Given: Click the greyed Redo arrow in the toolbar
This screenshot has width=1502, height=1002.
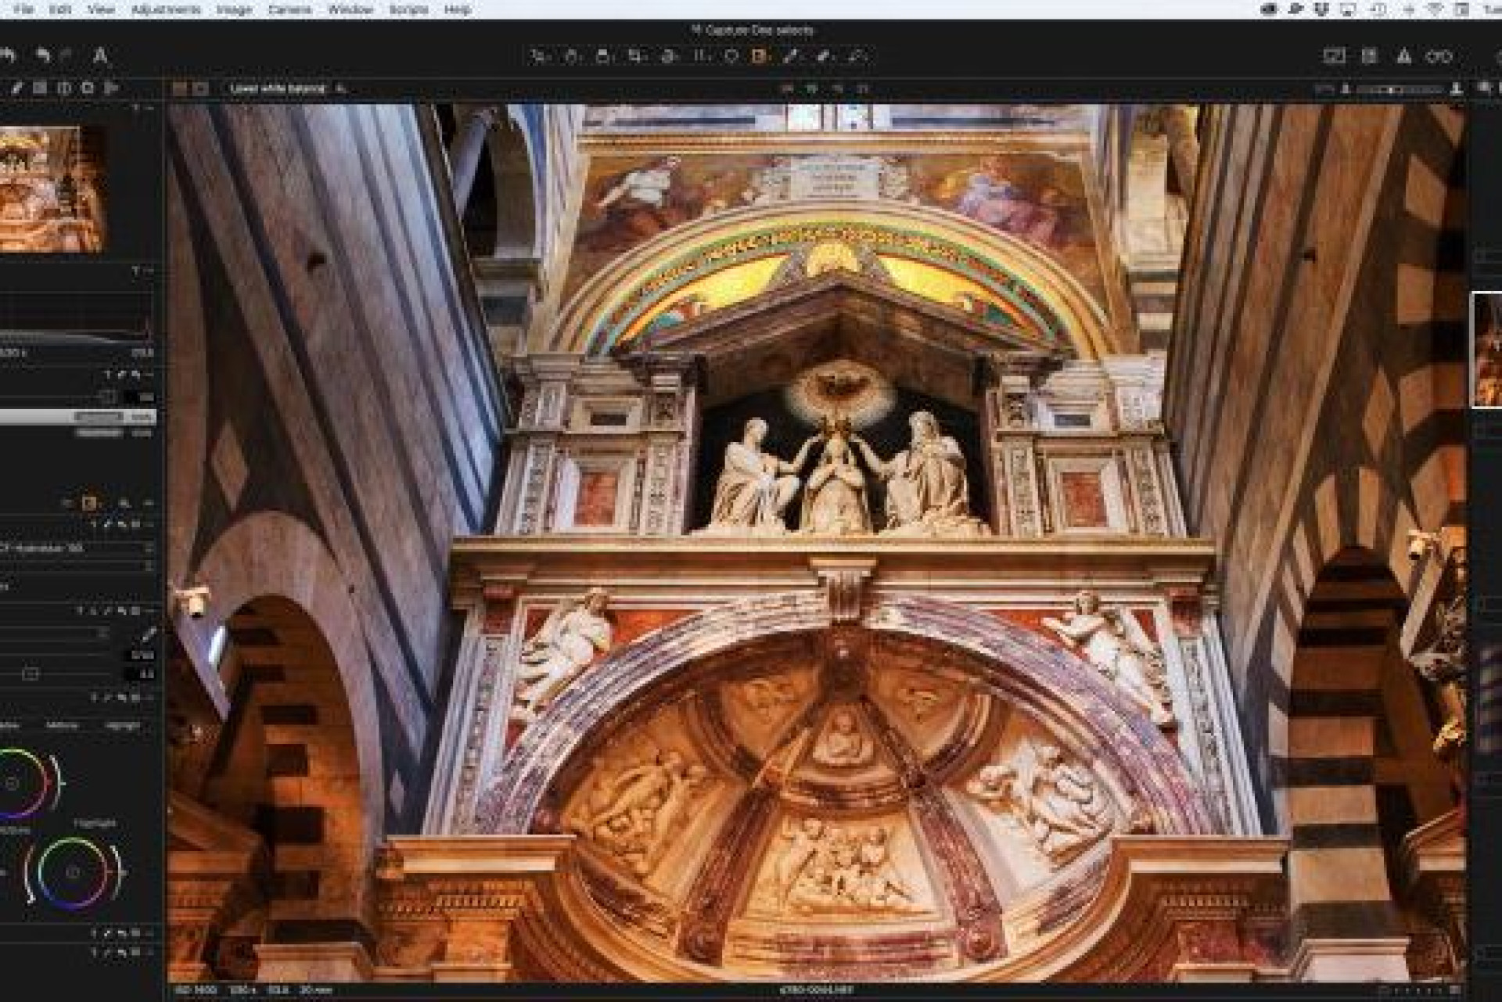Looking at the screenshot, I should (x=66, y=56).
